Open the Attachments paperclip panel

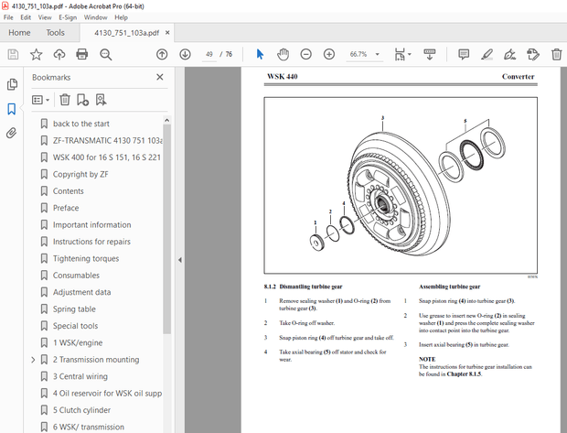point(12,134)
